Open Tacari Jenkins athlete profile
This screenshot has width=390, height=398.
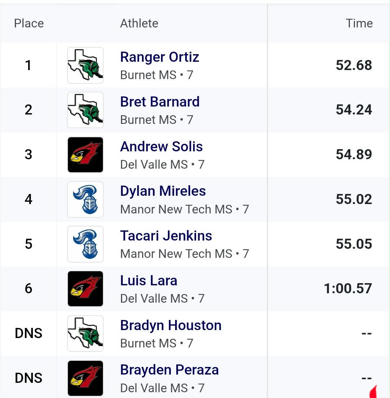(166, 236)
